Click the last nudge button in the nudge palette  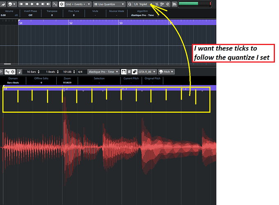click(48, 4)
